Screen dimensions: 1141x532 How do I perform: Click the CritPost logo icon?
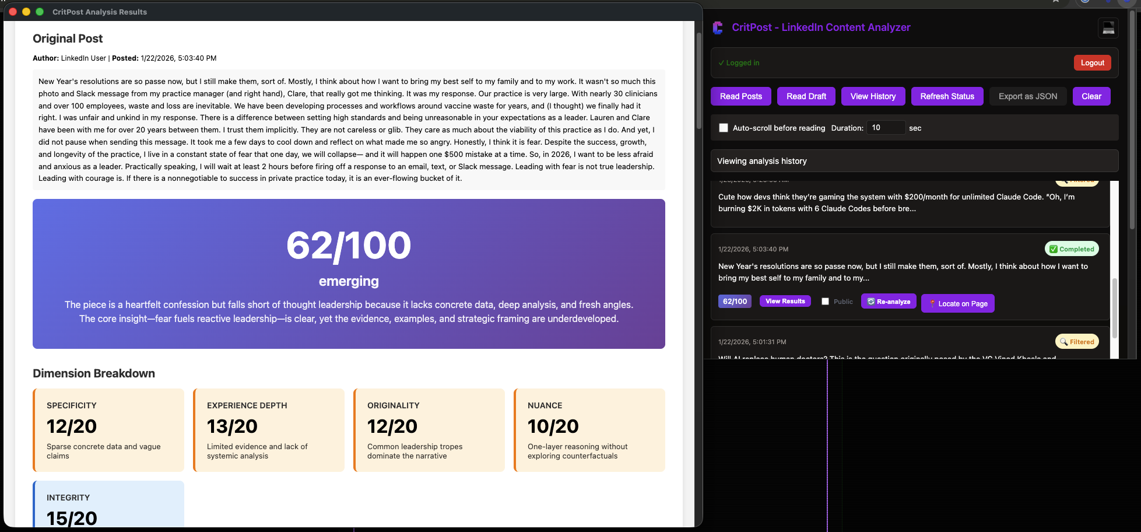tap(718, 28)
